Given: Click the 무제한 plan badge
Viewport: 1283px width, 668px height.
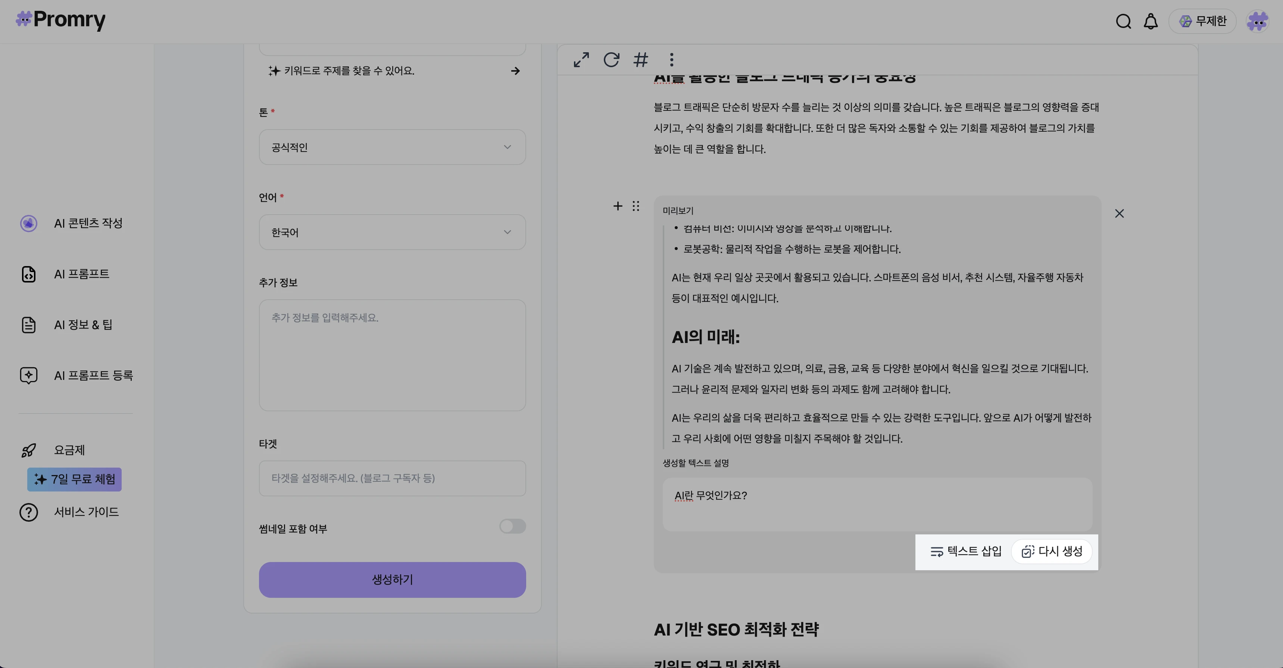Looking at the screenshot, I should (1202, 21).
